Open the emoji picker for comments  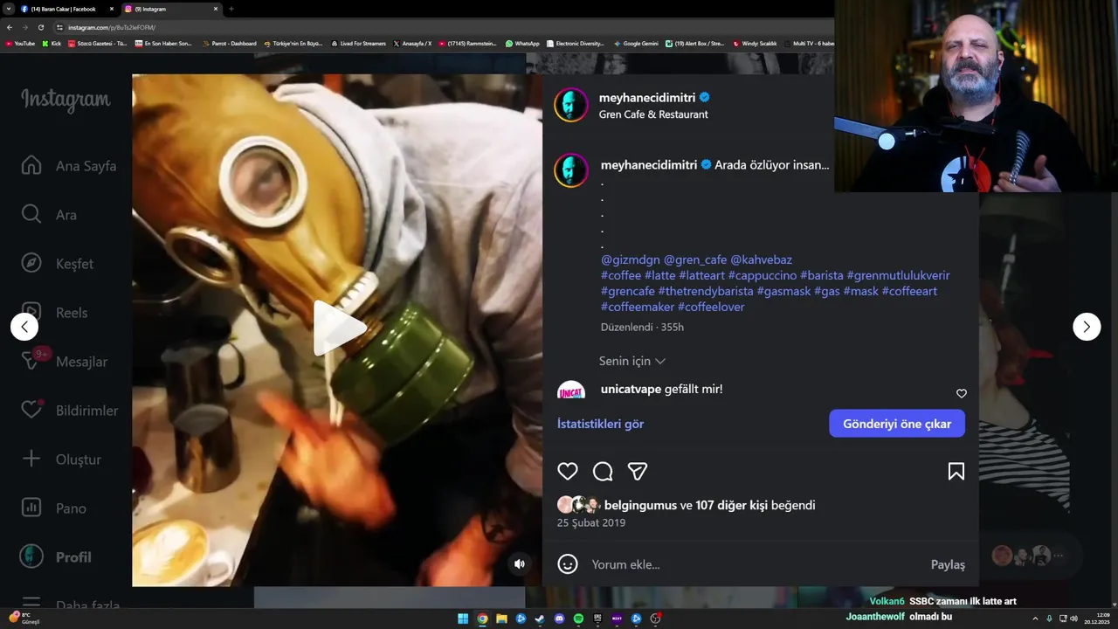click(568, 564)
